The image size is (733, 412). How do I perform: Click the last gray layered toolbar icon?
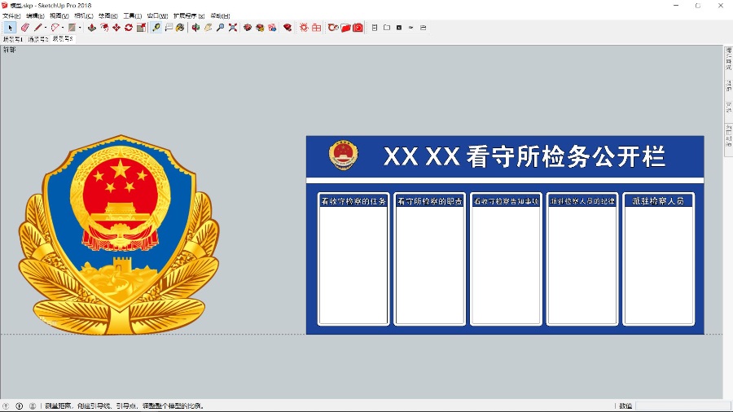click(x=423, y=28)
